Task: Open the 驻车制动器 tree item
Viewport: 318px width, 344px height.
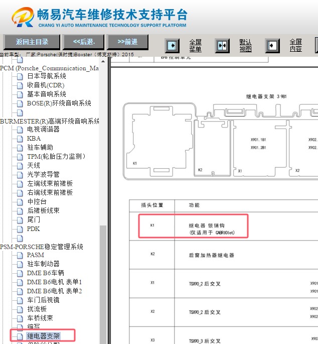Action: coord(43,264)
